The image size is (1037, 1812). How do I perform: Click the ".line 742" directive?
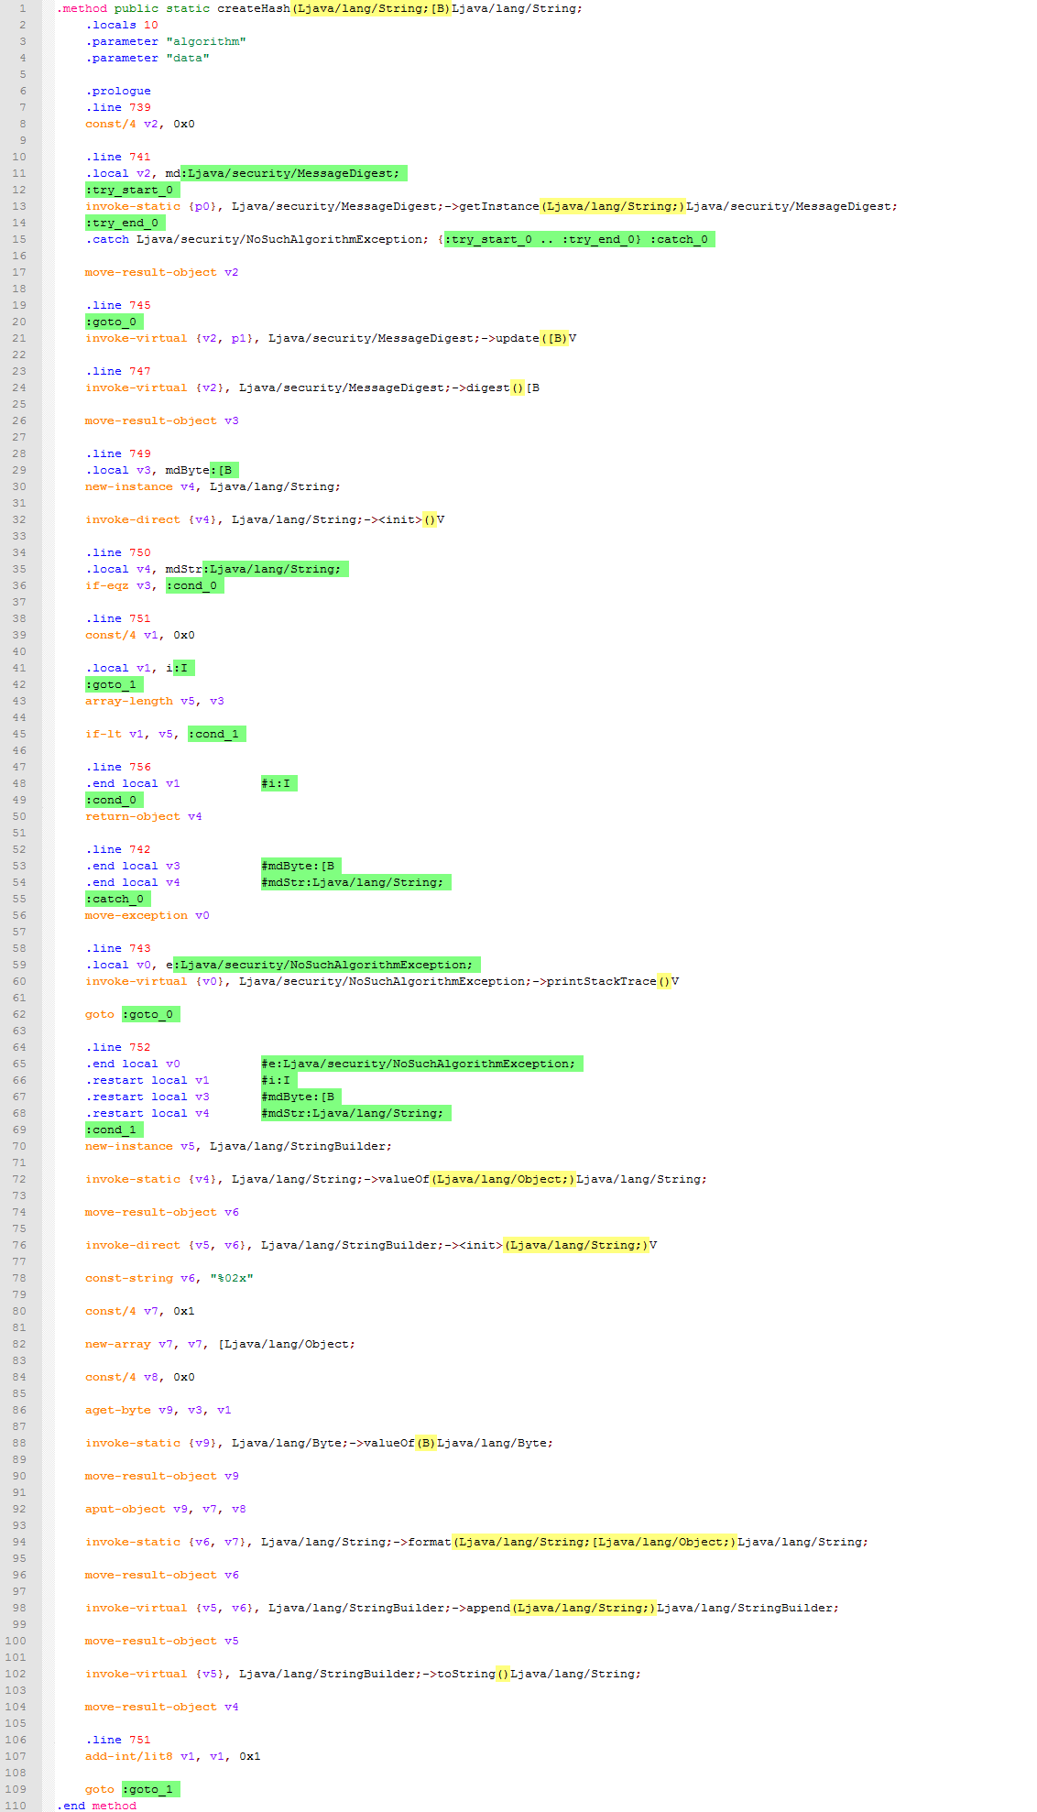click(118, 849)
